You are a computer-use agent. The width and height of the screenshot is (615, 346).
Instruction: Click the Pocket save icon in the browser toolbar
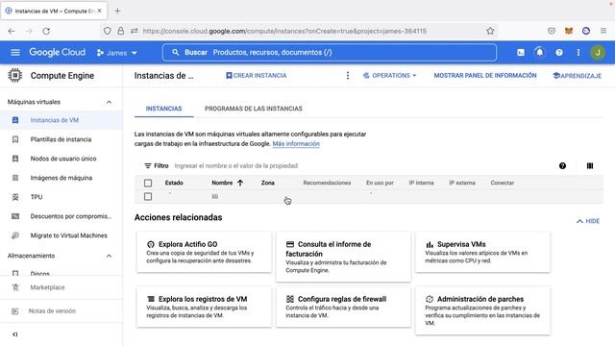pos(552,31)
